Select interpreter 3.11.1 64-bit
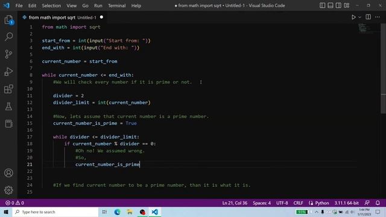The width and height of the screenshot is (386, 217). click(x=346, y=203)
